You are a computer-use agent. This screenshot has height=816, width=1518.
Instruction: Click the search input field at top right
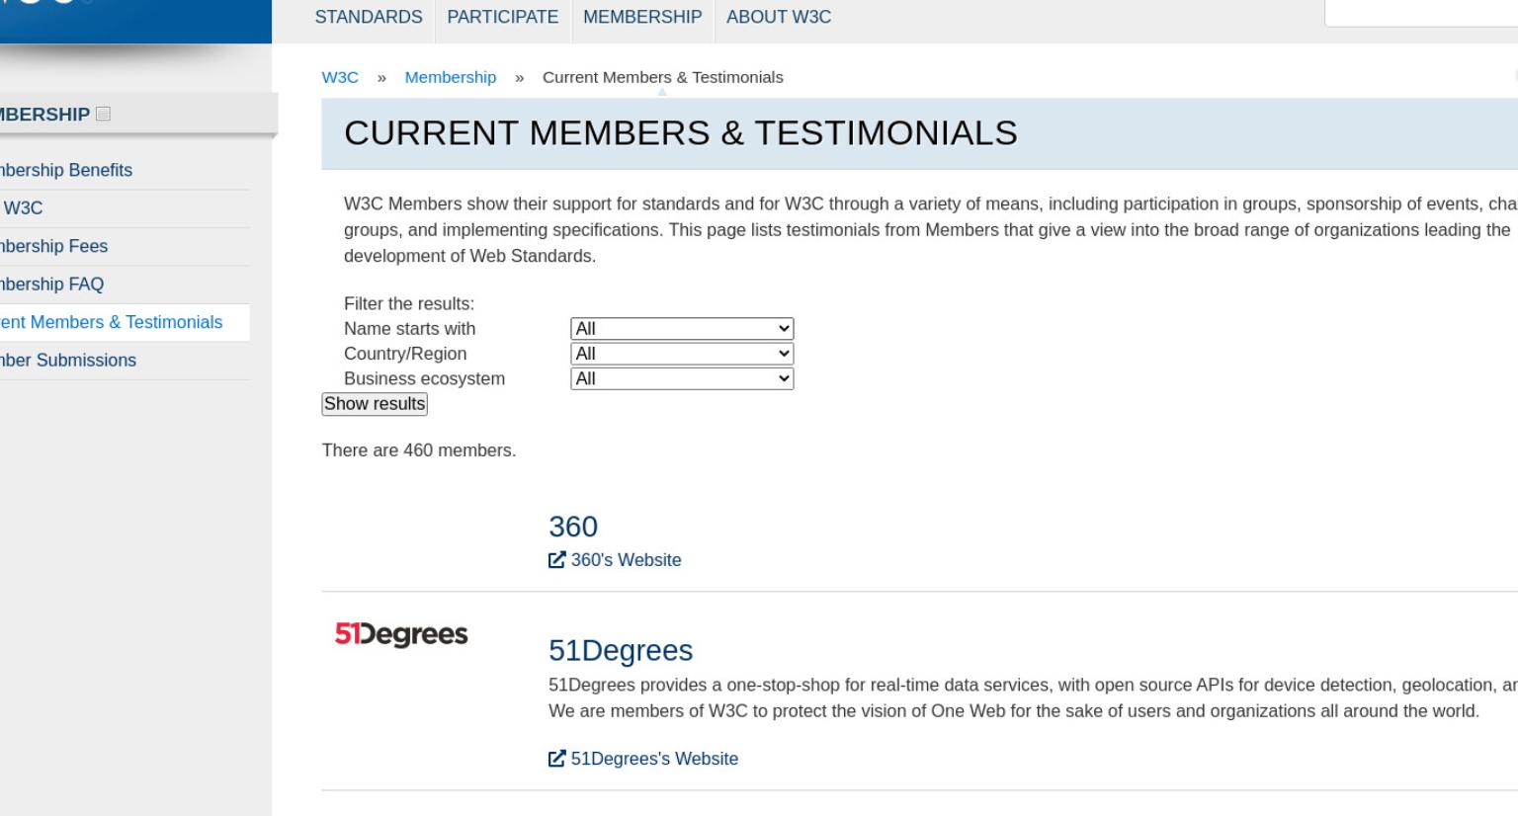click(1421, 12)
